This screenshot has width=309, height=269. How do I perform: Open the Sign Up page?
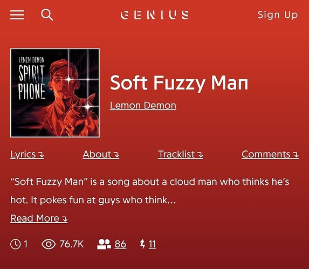click(278, 15)
